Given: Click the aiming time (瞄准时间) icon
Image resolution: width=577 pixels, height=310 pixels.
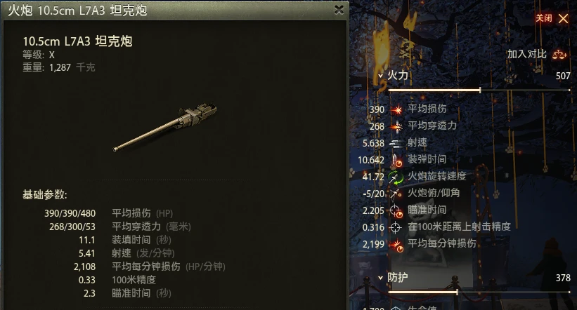Looking at the screenshot, I should 396,211.
